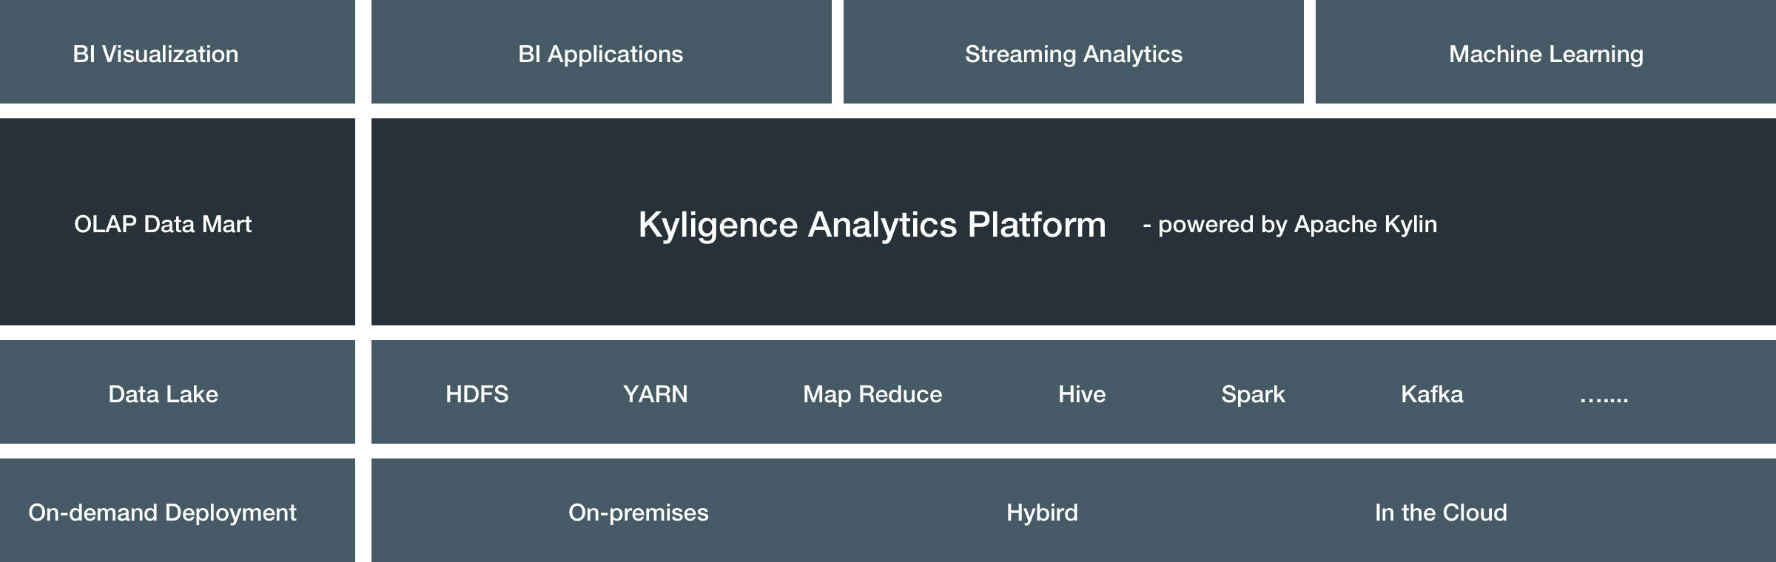This screenshot has height=562, width=1776.
Task: Select the On-premises option
Action: tap(639, 513)
